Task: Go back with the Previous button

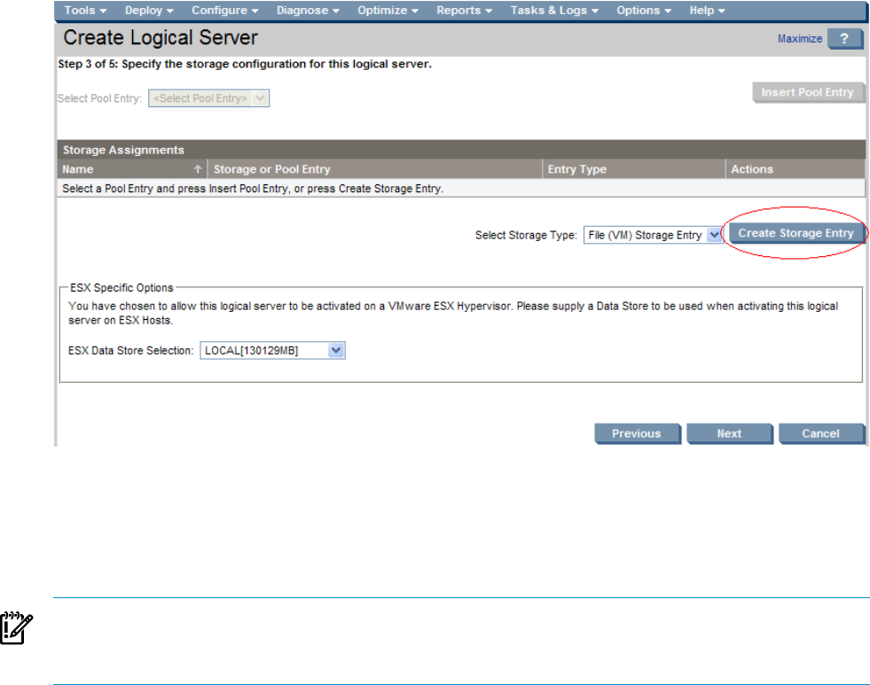Action: click(637, 433)
